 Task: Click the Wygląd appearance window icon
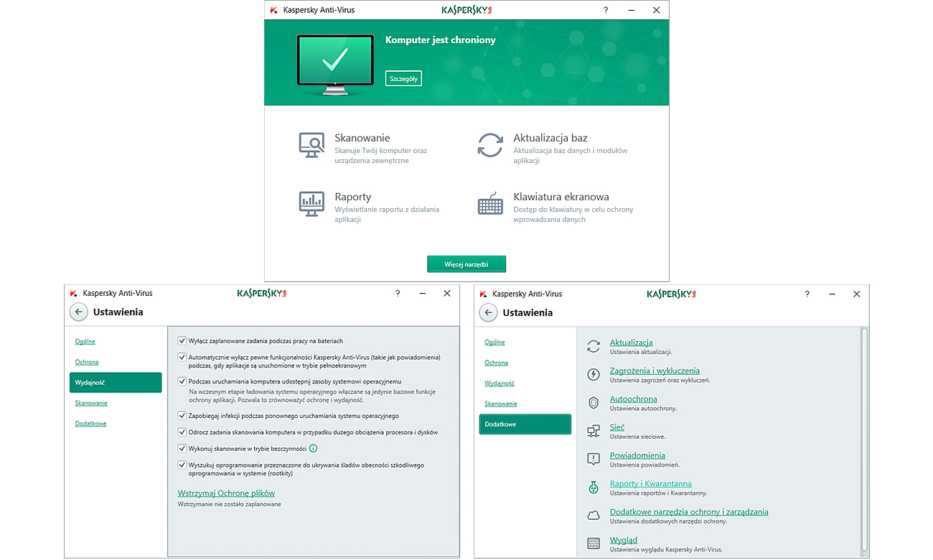pyautogui.click(x=594, y=543)
